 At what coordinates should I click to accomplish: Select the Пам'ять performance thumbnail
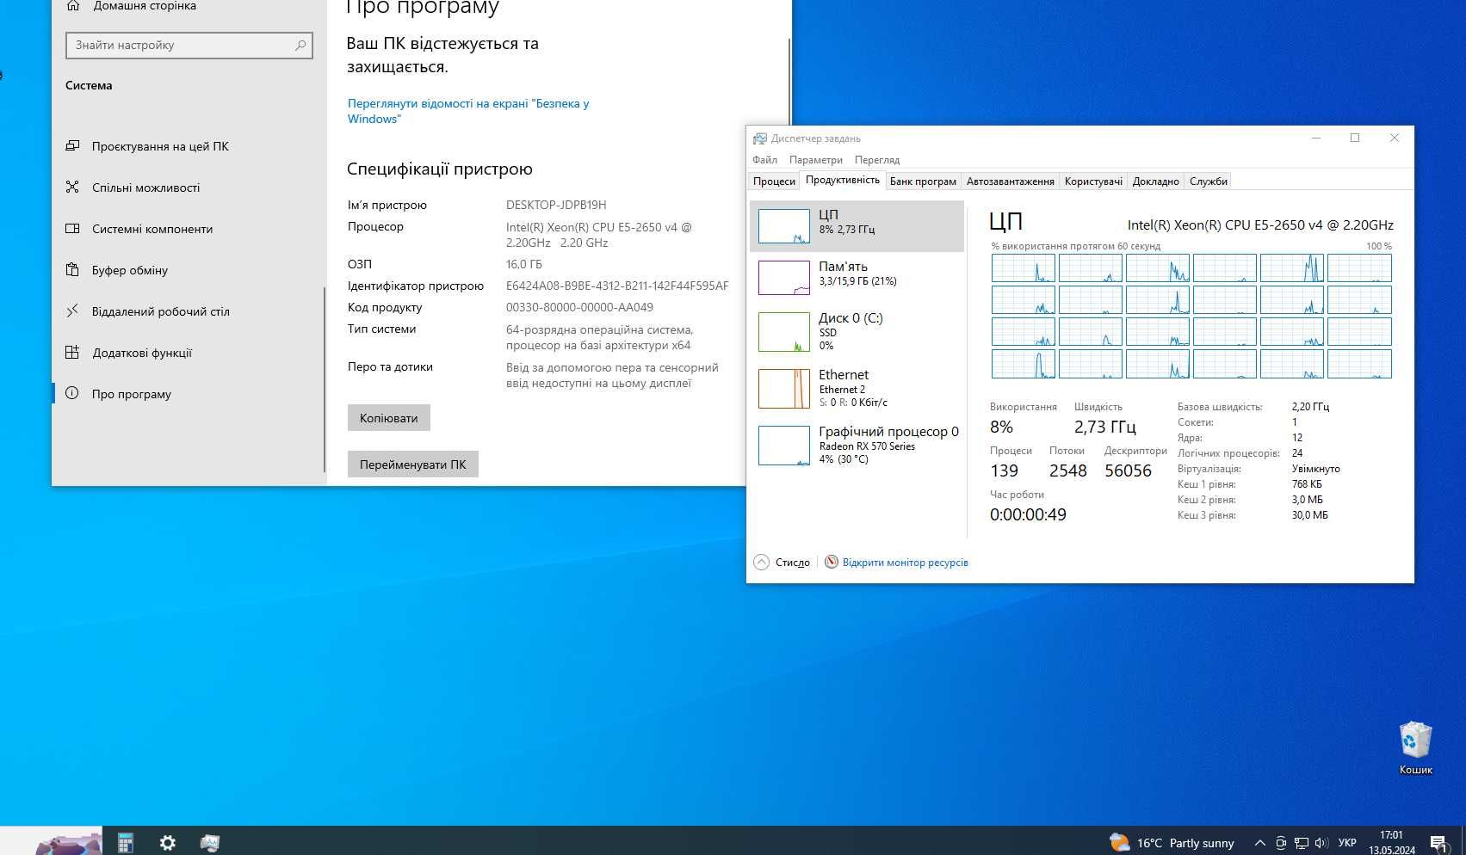coord(783,278)
